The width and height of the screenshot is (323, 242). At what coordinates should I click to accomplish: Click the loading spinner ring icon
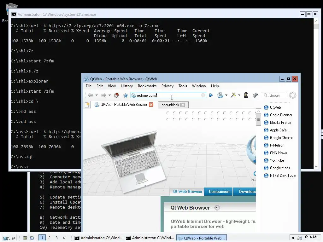pos(293,95)
